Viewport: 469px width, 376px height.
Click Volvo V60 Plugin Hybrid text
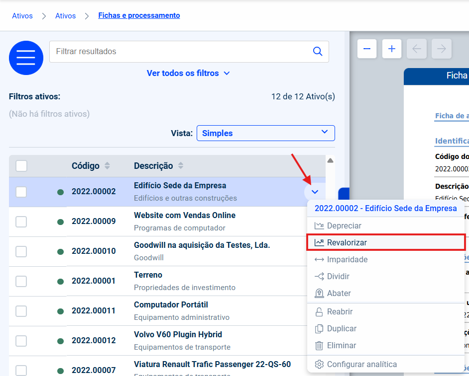point(178,334)
